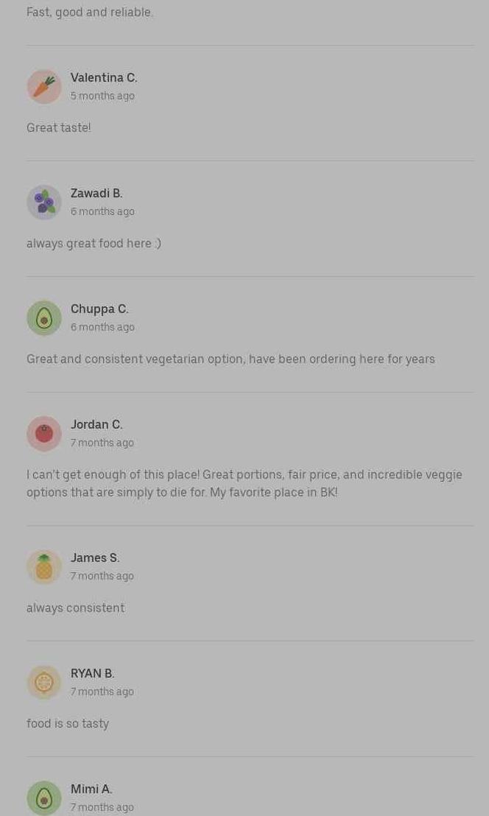The width and height of the screenshot is (489, 816).
Task: Click Jordan C.'s tomato avatar icon
Action: pyautogui.click(x=44, y=434)
